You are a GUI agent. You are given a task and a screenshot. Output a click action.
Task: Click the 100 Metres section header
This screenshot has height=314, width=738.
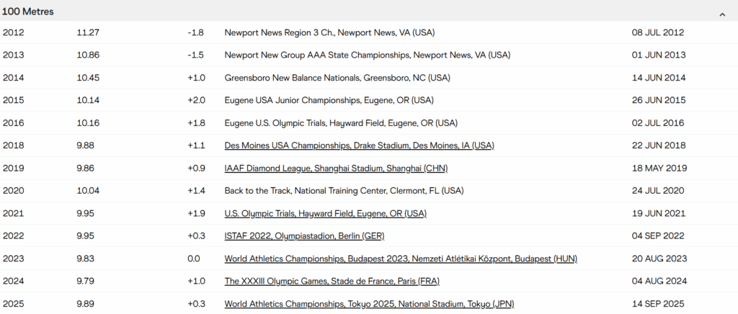tap(29, 12)
